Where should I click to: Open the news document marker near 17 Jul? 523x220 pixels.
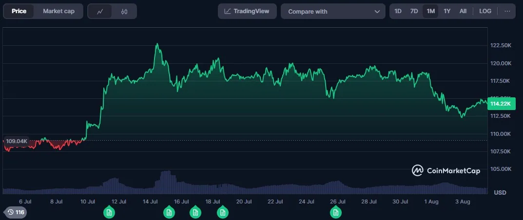(195, 212)
